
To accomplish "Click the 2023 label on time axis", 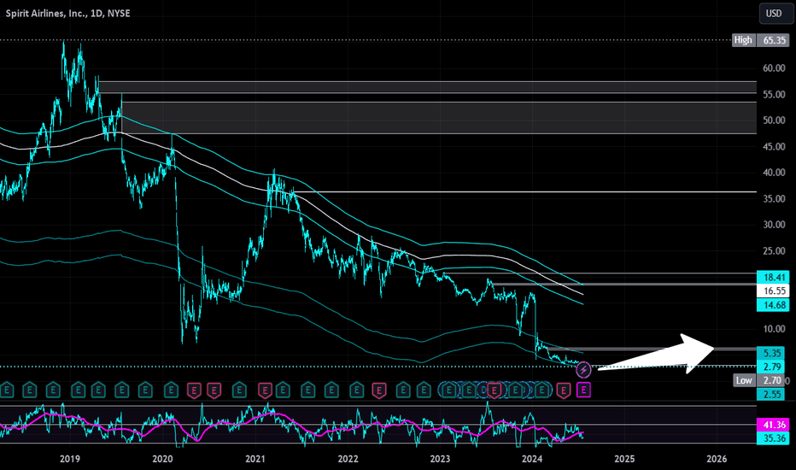I will point(440,459).
